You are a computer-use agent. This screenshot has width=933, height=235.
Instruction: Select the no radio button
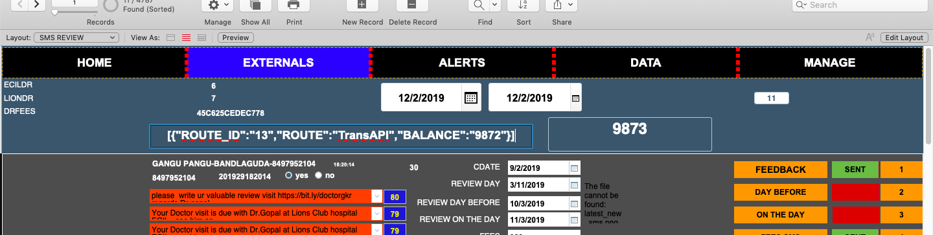[318, 175]
